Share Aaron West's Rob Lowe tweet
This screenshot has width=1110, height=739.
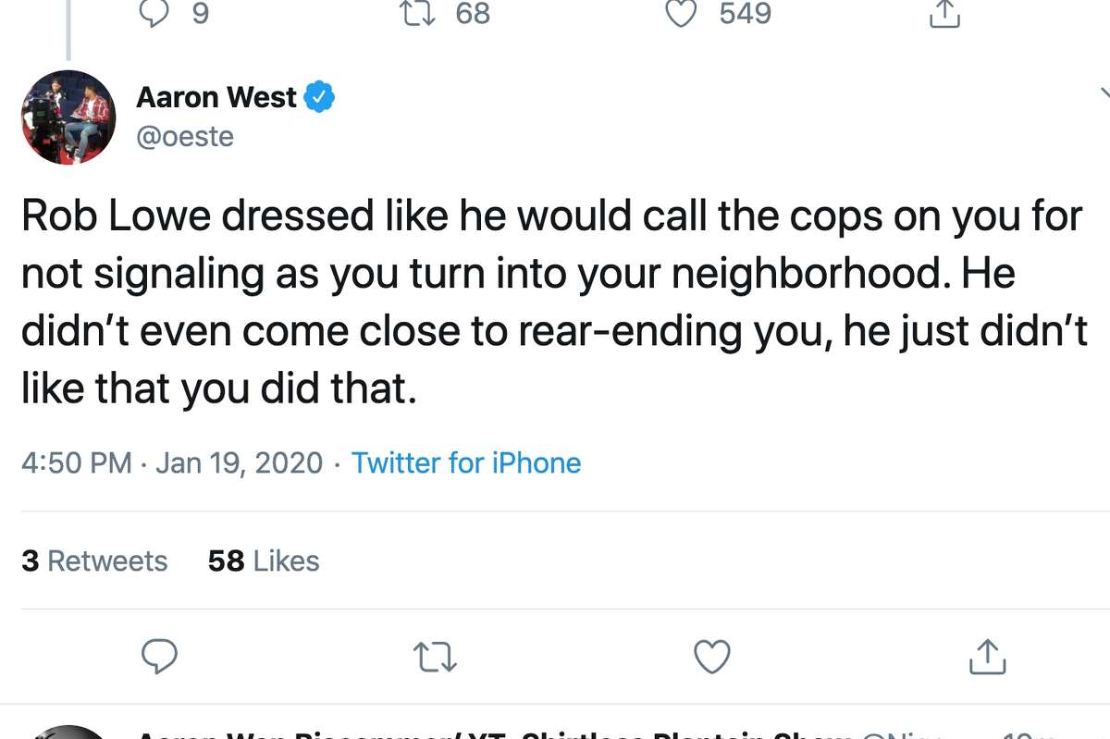coord(986,657)
